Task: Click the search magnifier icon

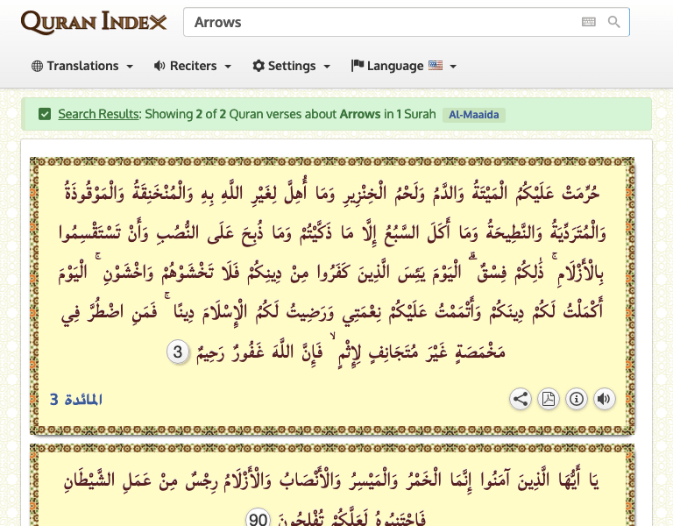Action: coord(614,22)
